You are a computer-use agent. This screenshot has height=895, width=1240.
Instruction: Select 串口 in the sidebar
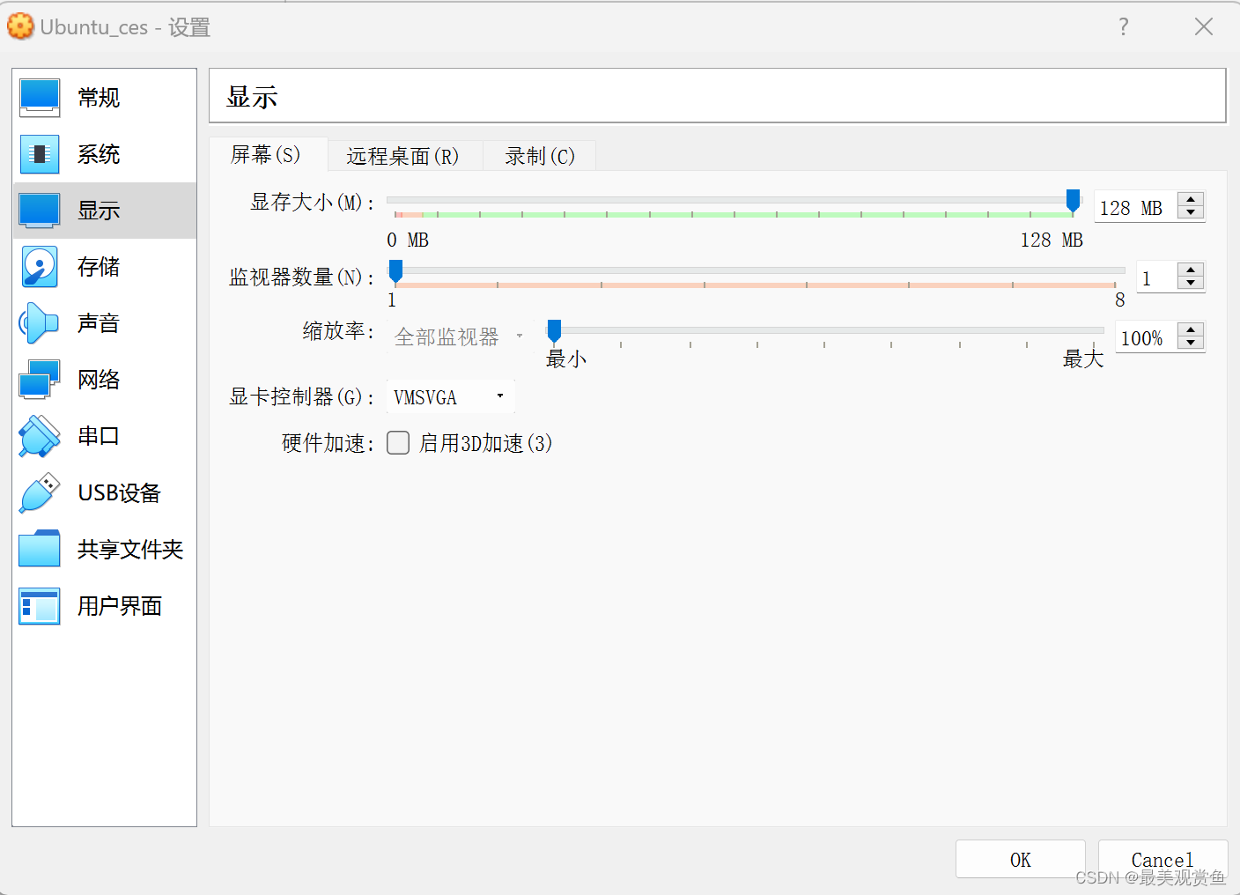pyautogui.click(x=105, y=436)
